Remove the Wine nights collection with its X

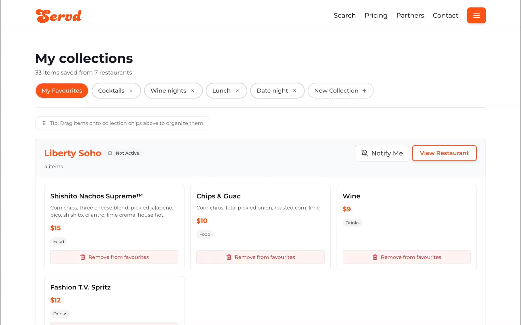click(193, 91)
